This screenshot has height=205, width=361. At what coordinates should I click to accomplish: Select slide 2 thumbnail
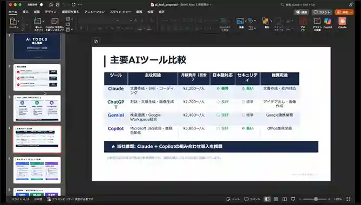pos(37,77)
